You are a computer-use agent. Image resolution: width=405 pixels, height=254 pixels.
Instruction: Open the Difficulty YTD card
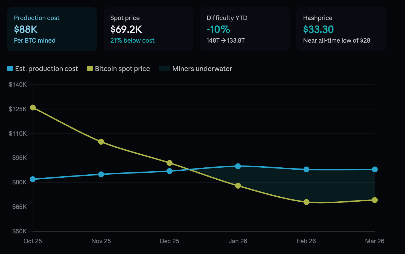245,29
